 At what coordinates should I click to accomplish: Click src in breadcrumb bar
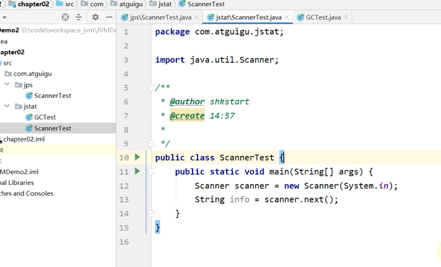[69, 4]
